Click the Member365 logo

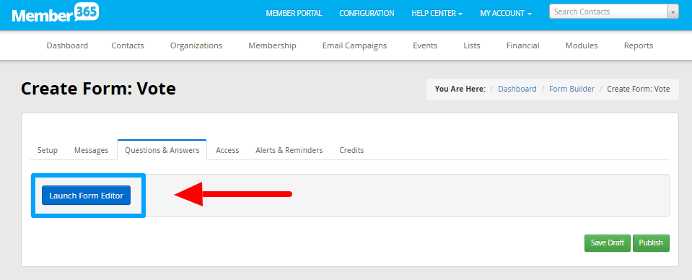point(55,14)
